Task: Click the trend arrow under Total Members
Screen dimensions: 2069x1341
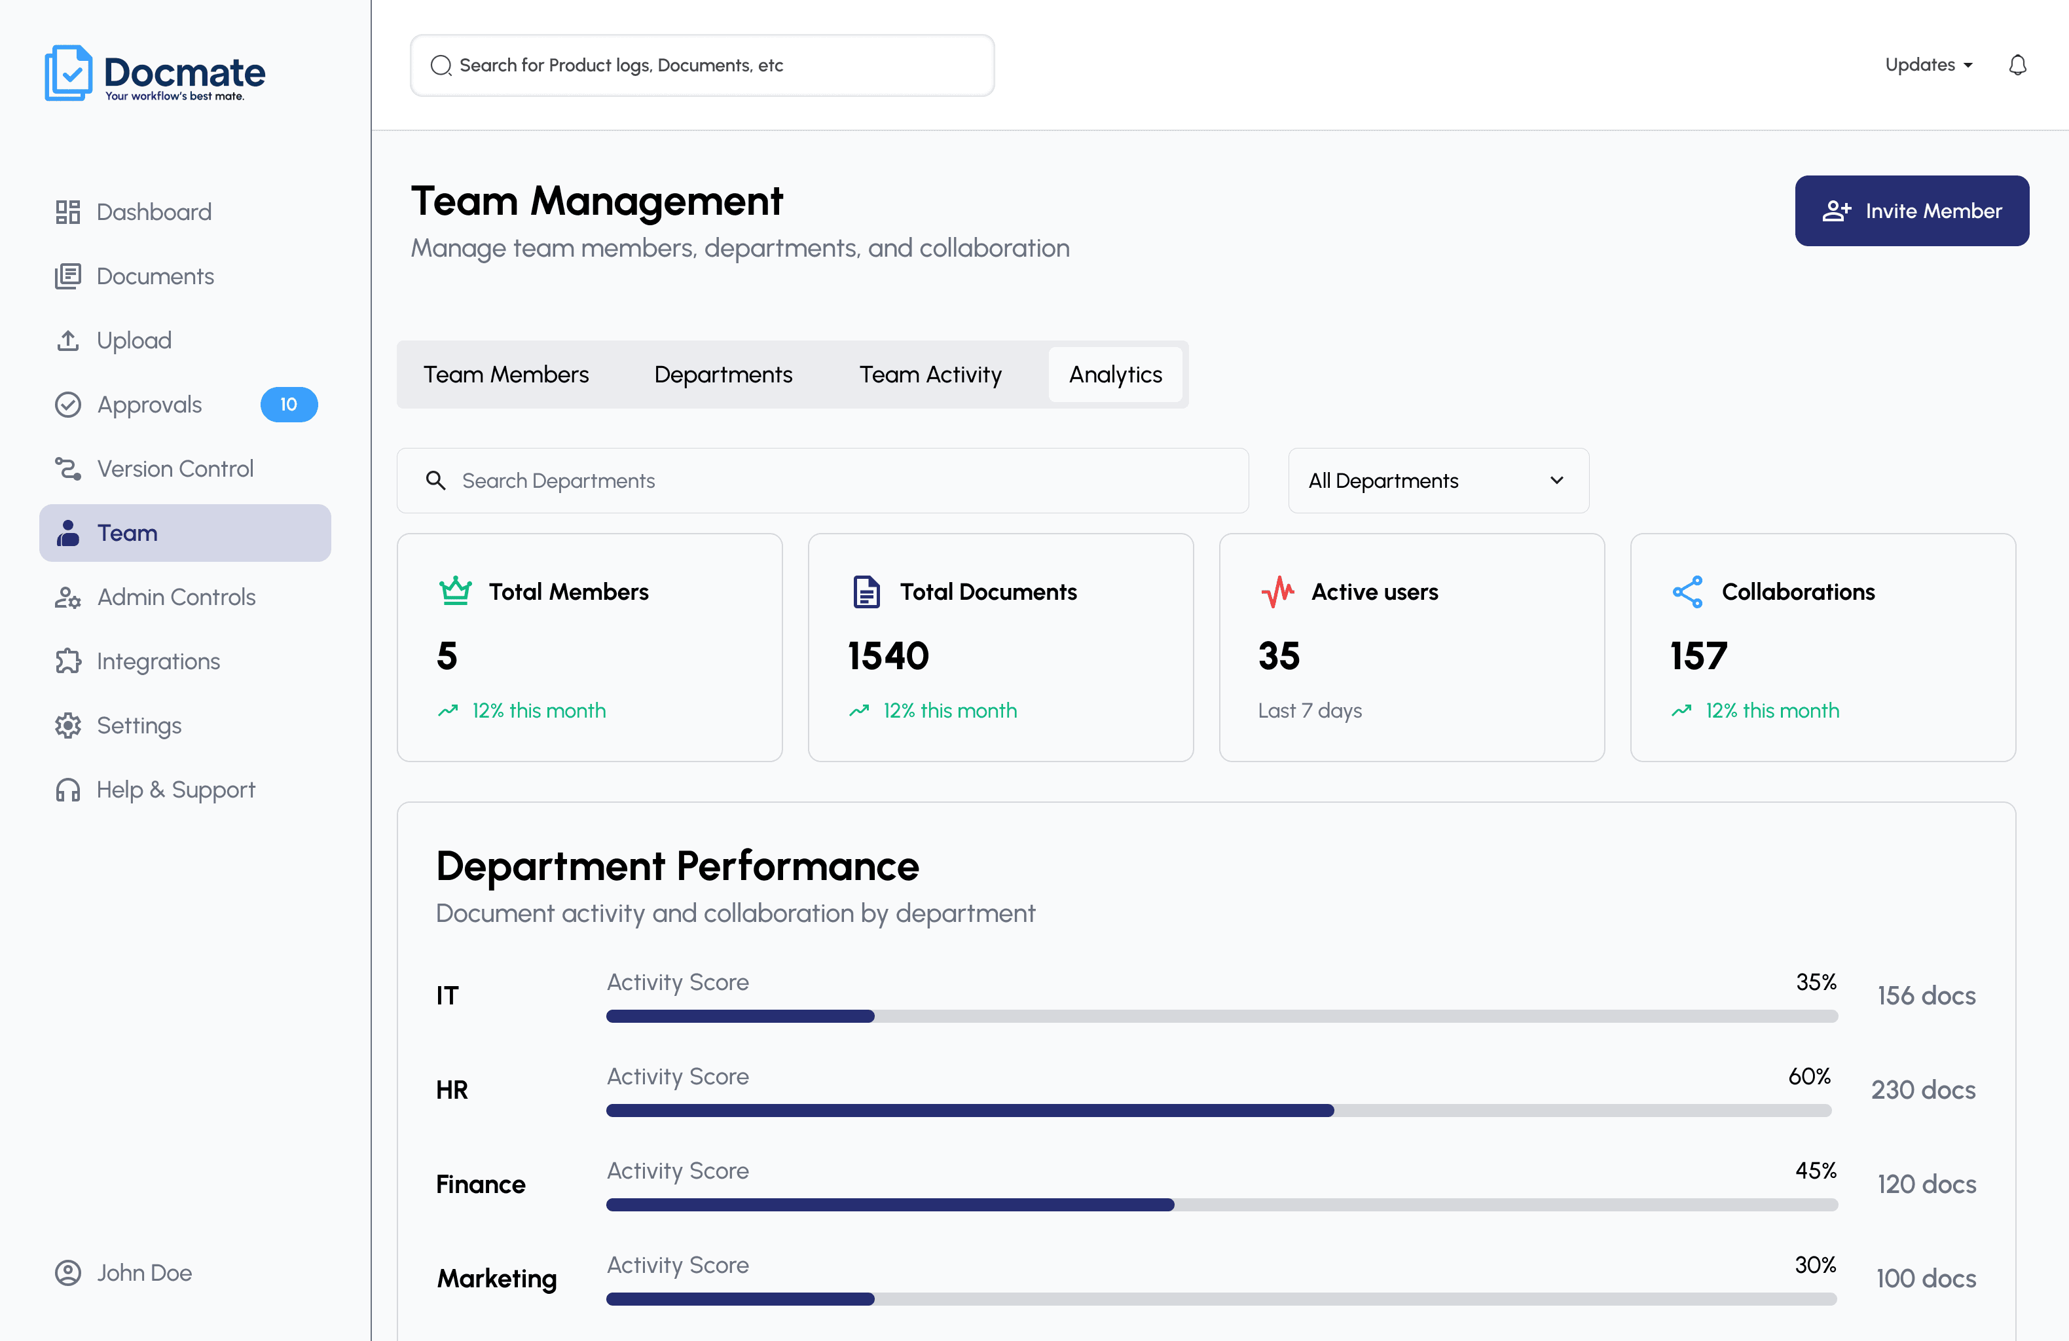Action: tap(448, 710)
